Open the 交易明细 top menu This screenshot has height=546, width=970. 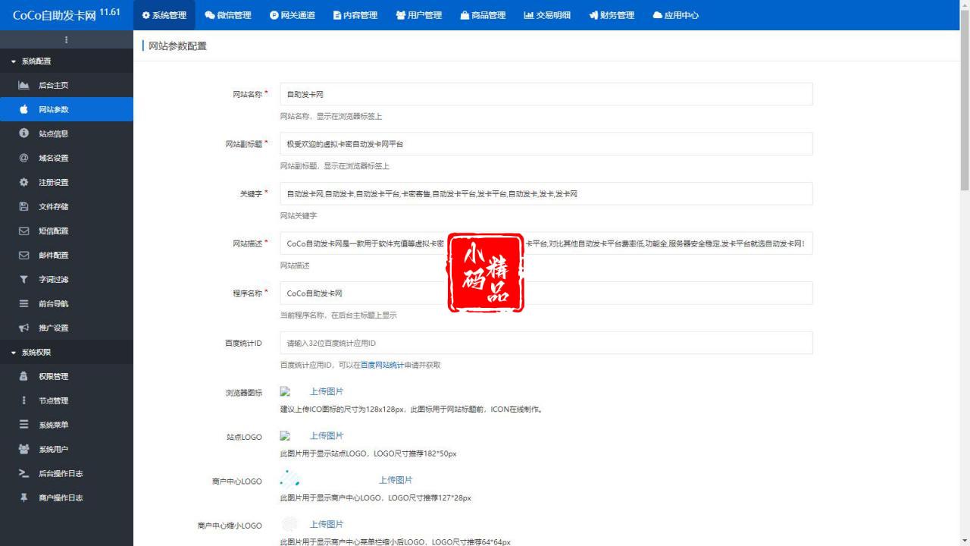(x=547, y=15)
